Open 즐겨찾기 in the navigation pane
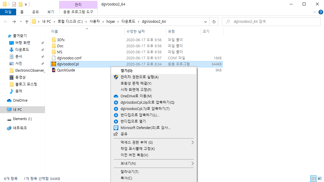324x182 pixels. point(20,36)
